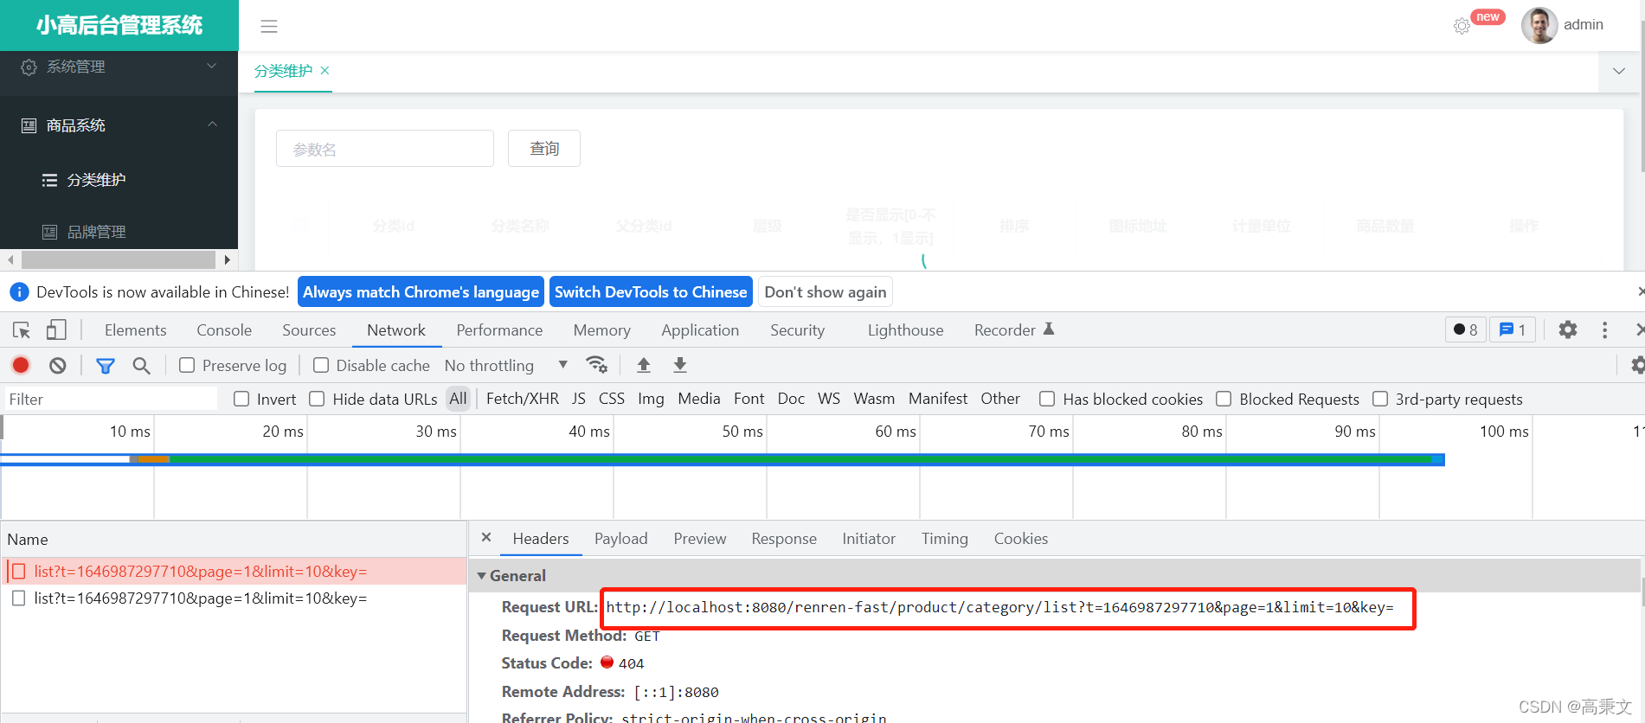The height and width of the screenshot is (723, 1645).
Task: Select the failed red list?t= request row
Action: [x=234, y=572]
